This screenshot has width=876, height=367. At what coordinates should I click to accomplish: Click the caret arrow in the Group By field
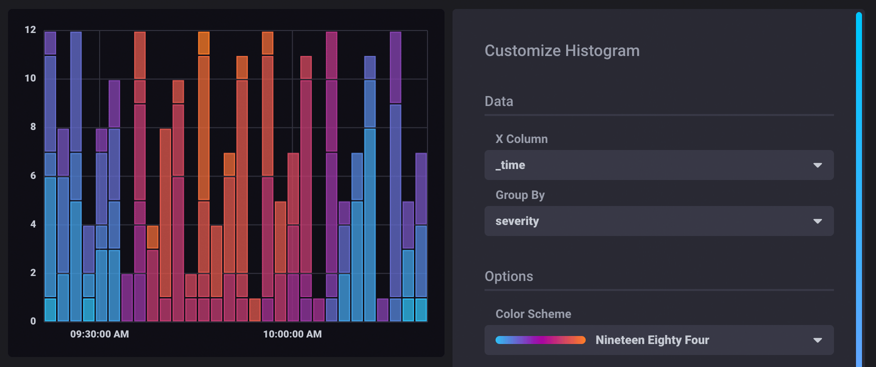pos(817,221)
